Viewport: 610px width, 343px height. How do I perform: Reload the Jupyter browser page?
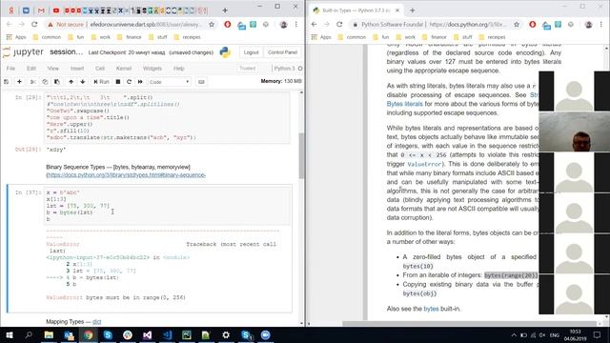(x=34, y=25)
